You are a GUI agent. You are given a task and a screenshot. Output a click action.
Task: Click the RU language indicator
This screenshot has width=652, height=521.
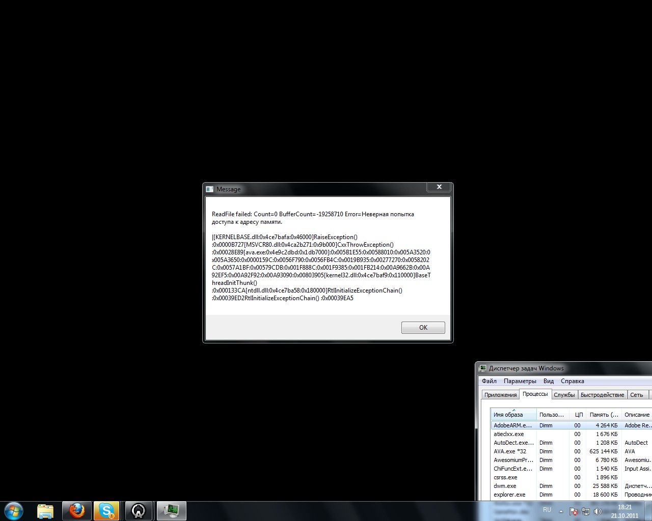tap(547, 510)
